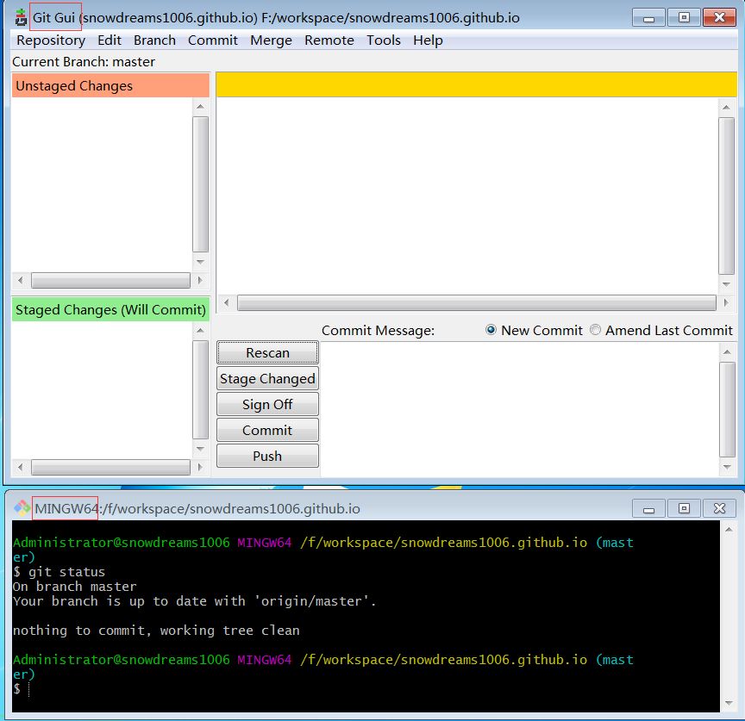Open the Merge menu

point(271,40)
